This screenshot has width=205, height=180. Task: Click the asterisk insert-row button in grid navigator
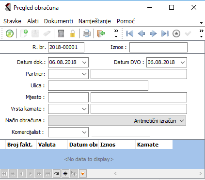[65, 174]
